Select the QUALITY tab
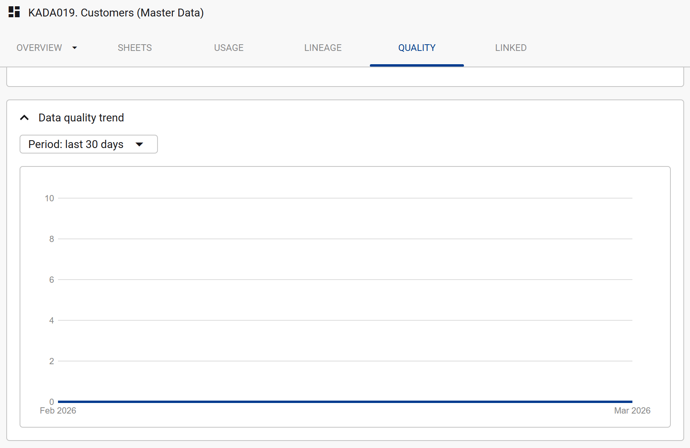Screen dimensions: 690x448 [417, 48]
